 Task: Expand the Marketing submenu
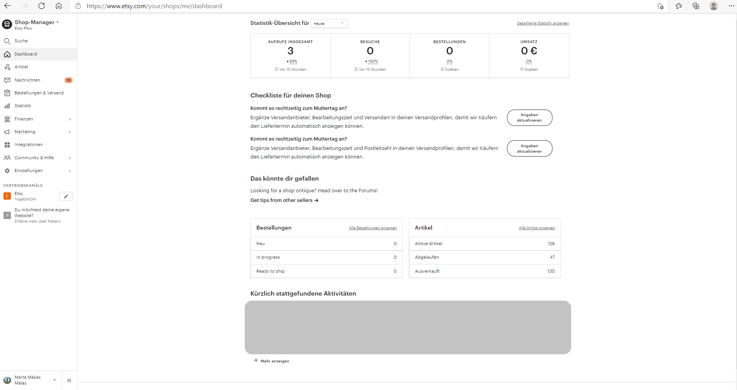pyautogui.click(x=70, y=132)
